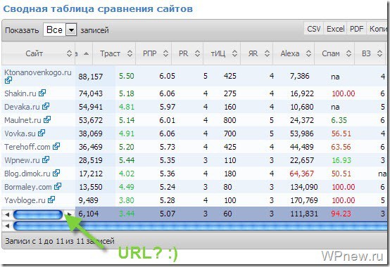Click the wide horizontal table scrollbar

[x=199, y=226]
